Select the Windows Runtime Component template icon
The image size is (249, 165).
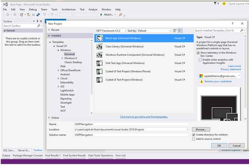(99, 55)
